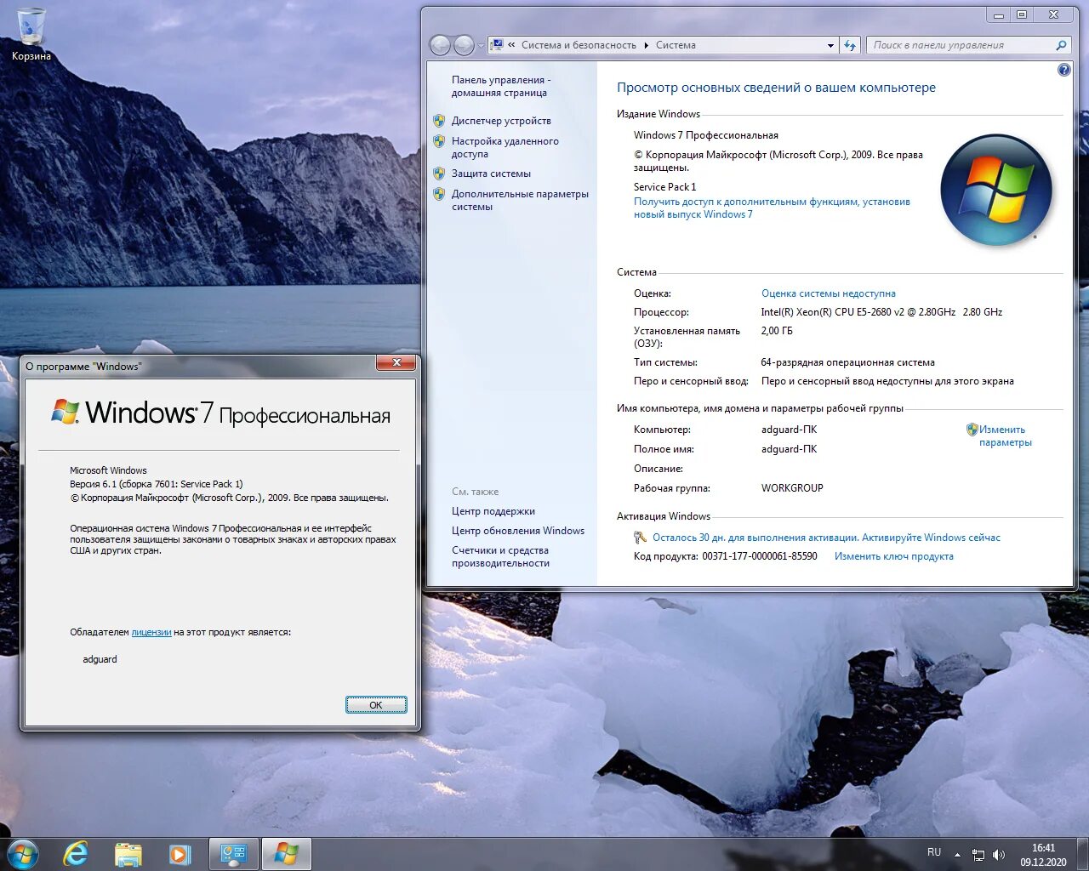Open Диспетчер устройств link

click(x=501, y=121)
